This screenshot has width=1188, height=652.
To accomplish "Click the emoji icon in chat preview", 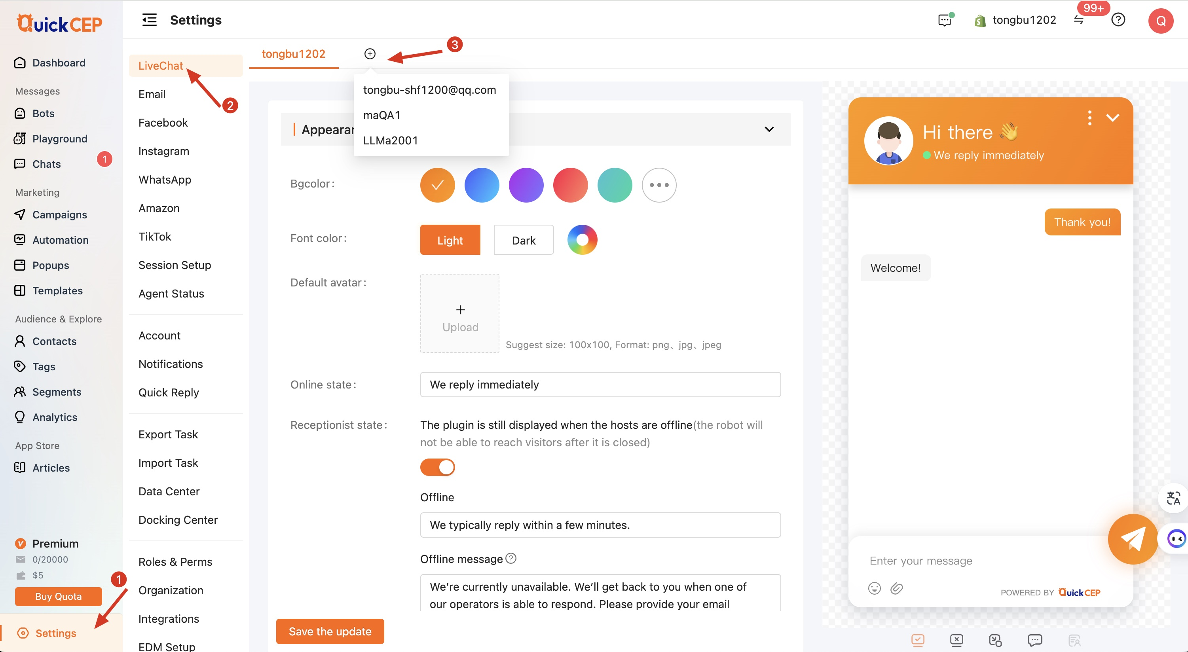I will pos(875,588).
